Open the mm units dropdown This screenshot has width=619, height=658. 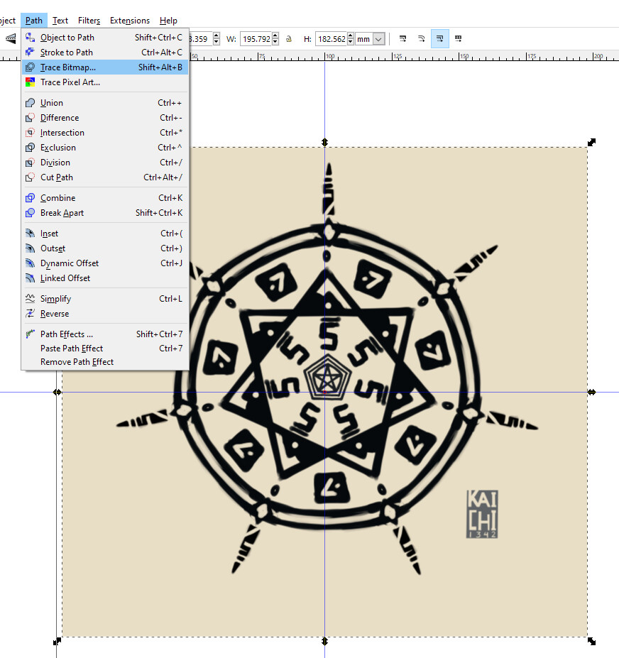tap(370, 39)
